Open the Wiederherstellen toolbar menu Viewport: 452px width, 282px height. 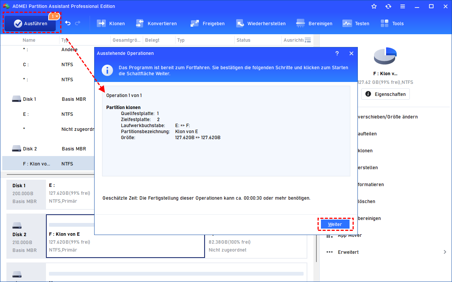pos(261,23)
